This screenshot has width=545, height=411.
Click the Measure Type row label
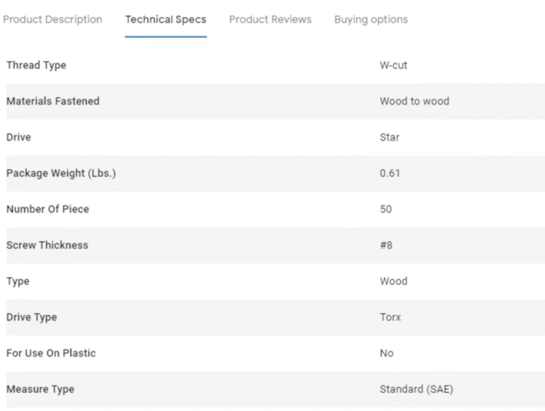(x=40, y=389)
